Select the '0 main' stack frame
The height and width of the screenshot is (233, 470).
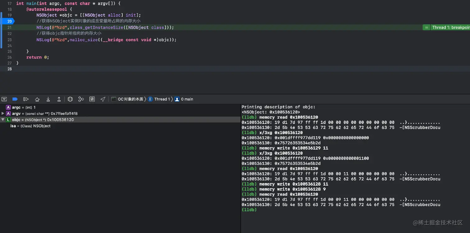point(184,99)
